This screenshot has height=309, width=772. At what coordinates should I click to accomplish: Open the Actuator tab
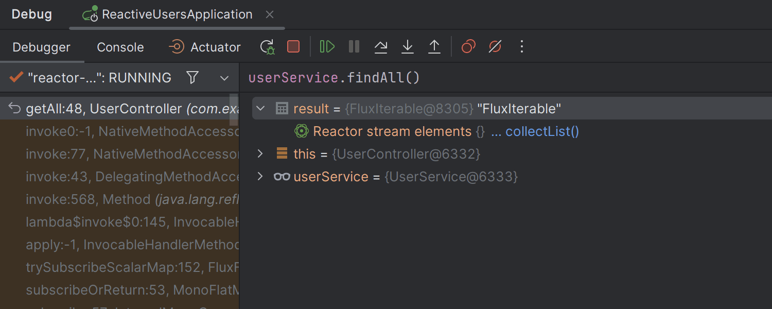tap(205, 47)
